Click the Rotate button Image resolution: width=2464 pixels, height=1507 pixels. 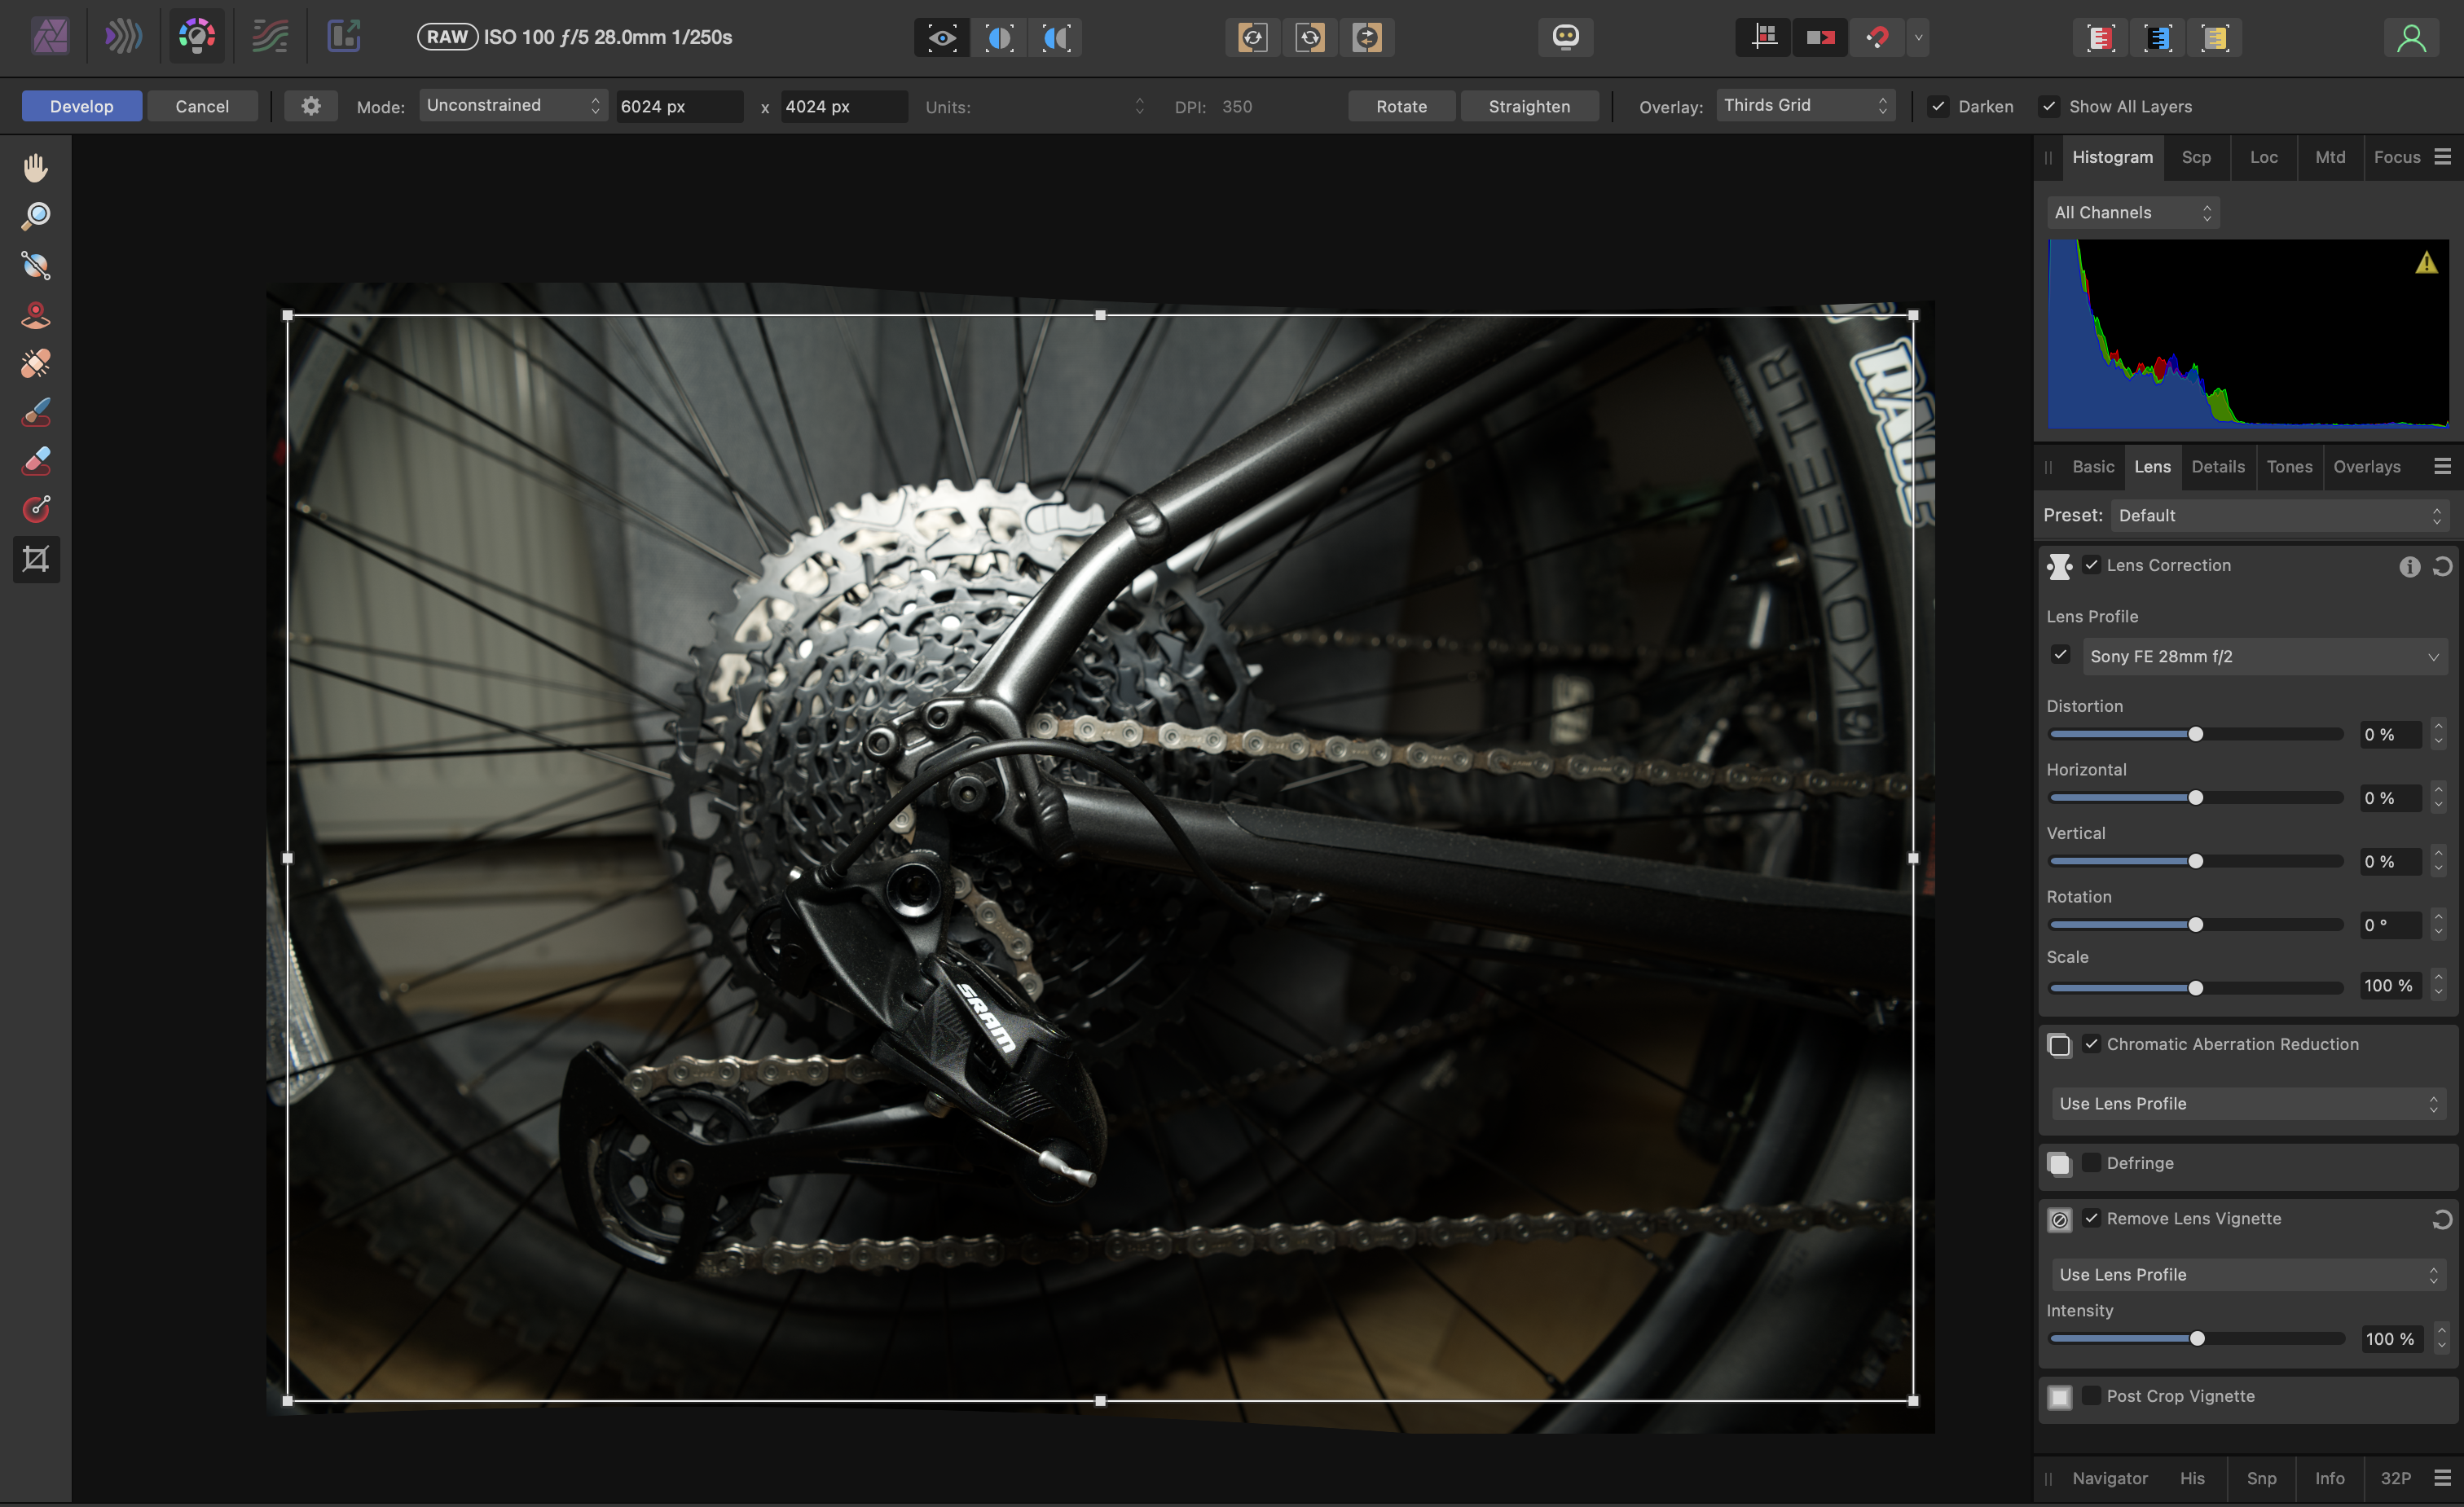(1401, 106)
